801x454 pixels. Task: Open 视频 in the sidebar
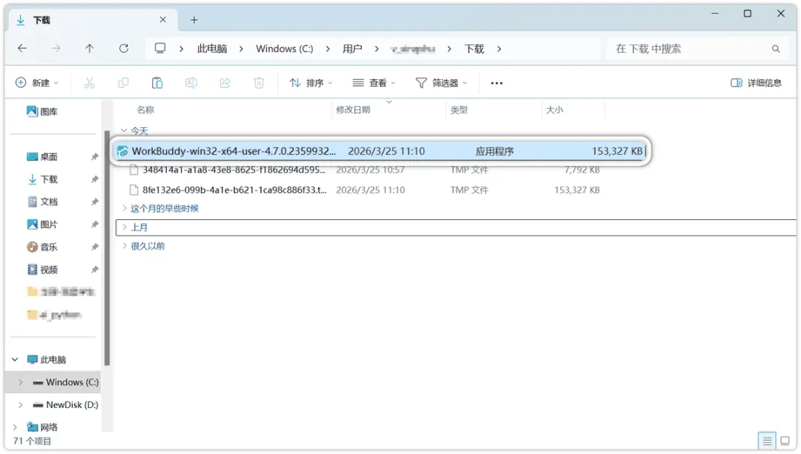click(x=42, y=270)
